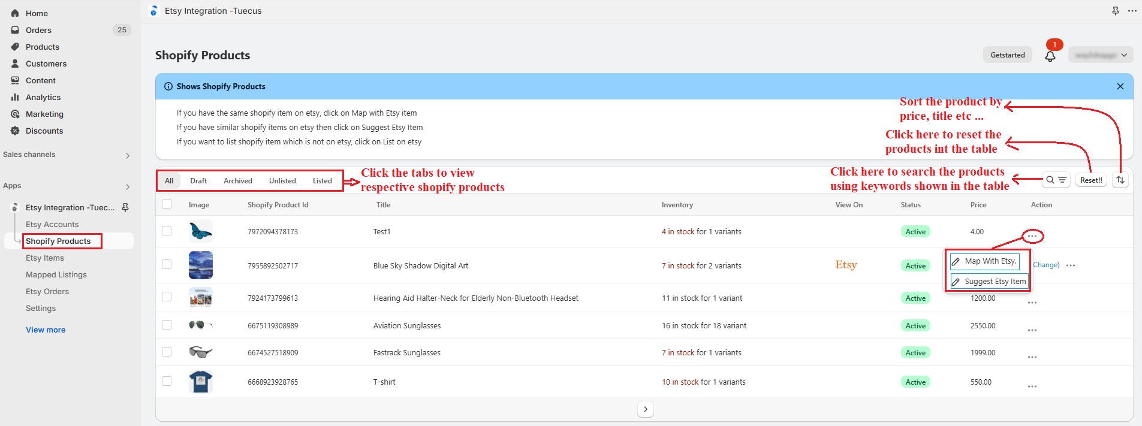Open the account dropdown in header
Image resolution: width=1142 pixels, height=426 pixels.
click(1101, 55)
